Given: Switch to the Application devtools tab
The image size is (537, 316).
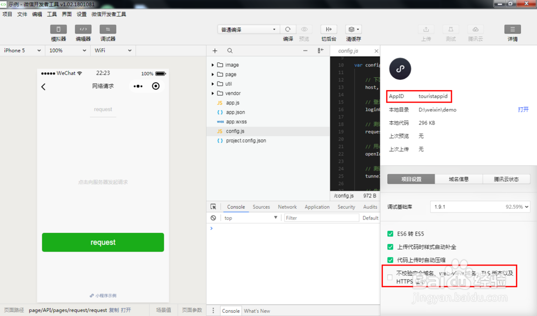Looking at the screenshot, I should point(317,207).
